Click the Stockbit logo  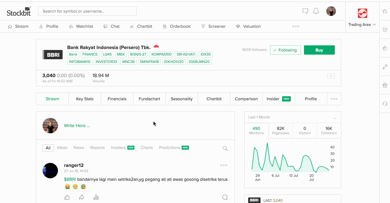click(x=19, y=11)
